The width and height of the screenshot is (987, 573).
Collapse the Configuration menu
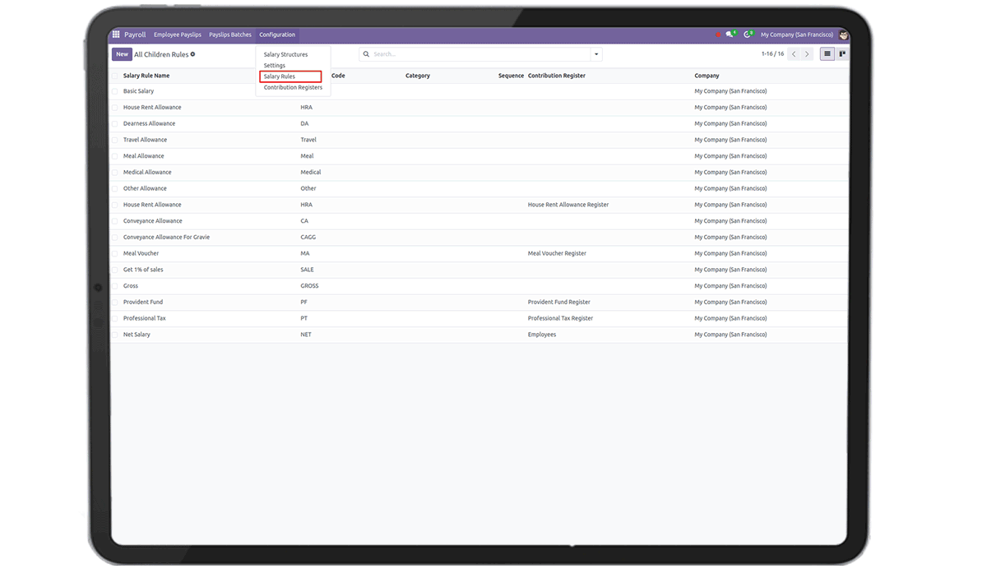tap(277, 35)
